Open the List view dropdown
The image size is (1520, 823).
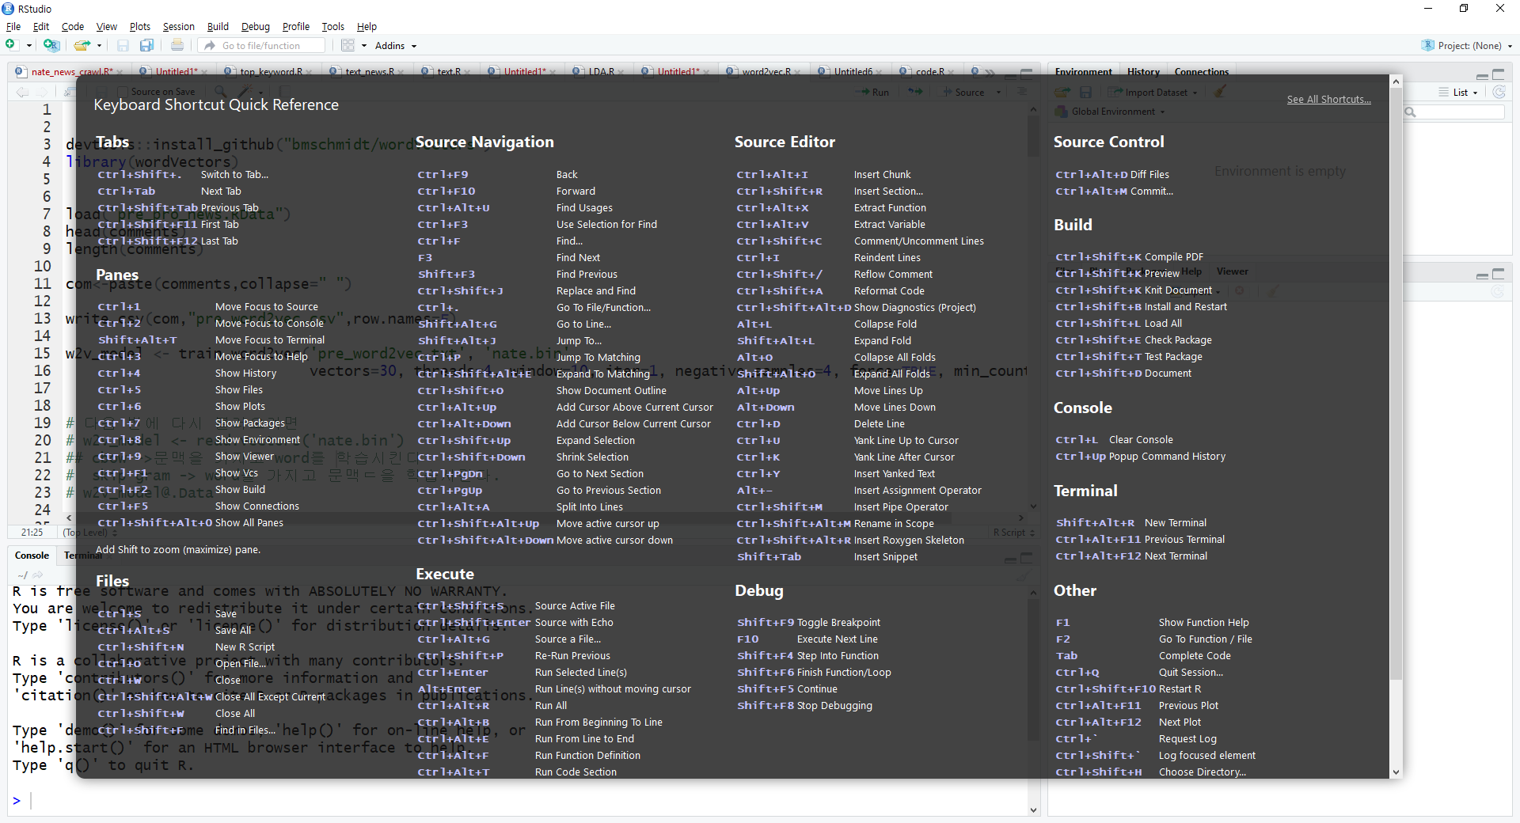click(1458, 93)
